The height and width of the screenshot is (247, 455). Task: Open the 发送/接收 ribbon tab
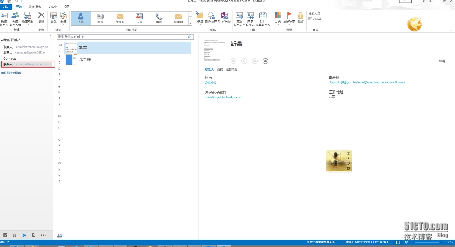(x=35, y=7)
